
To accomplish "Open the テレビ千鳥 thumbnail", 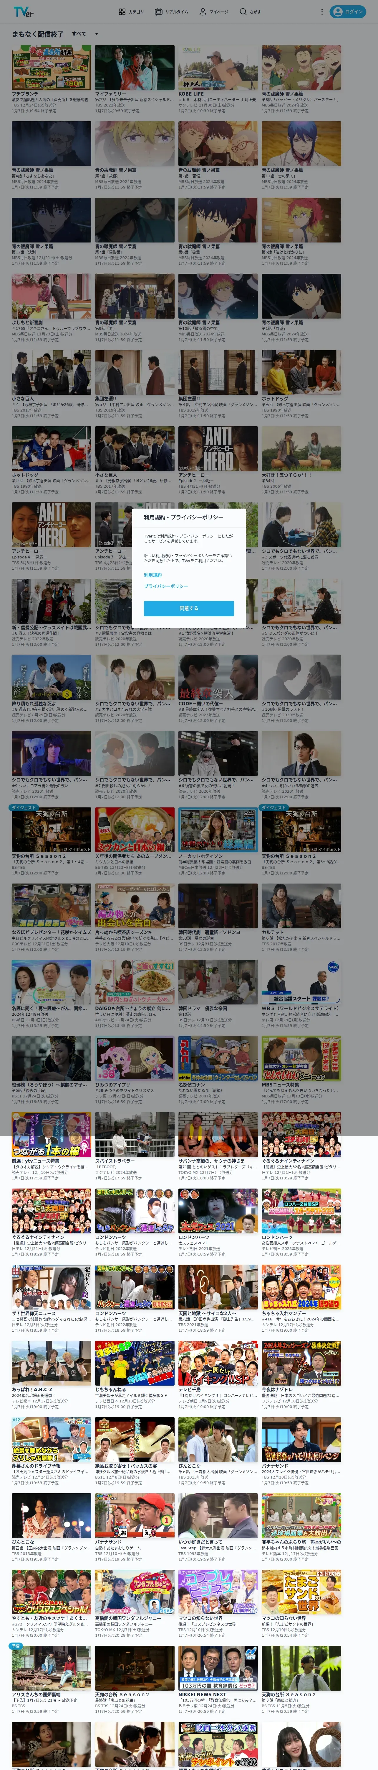I will pos(218,1364).
